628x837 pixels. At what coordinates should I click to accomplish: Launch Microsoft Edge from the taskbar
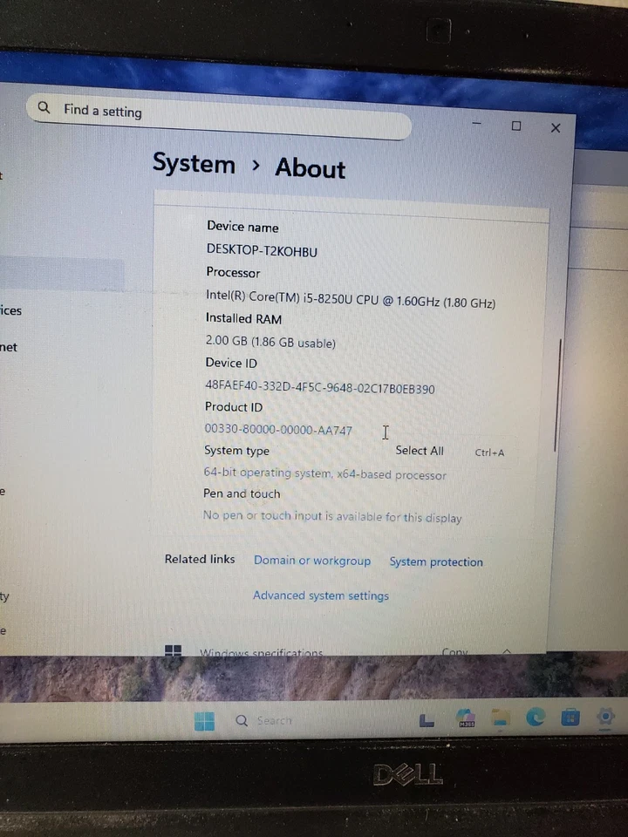[536, 717]
